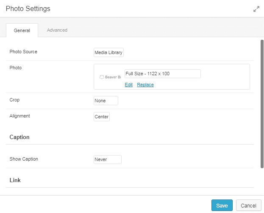Switch to the General tab
264x213 pixels.
[x=22, y=30]
